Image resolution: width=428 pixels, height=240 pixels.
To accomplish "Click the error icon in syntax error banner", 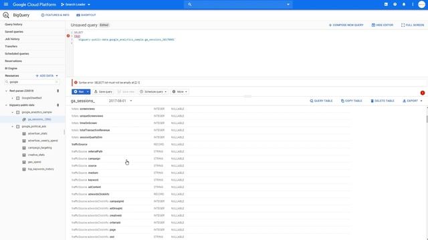I will 76,83.
